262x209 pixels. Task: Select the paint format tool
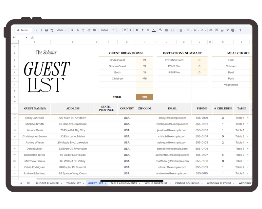(x=52, y=30)
